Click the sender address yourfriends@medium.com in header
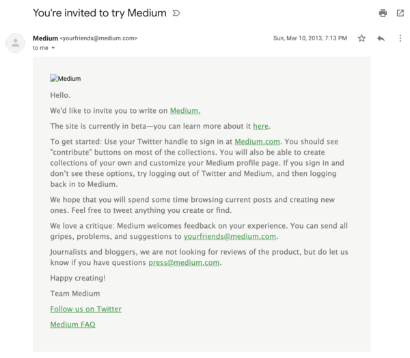410x358 pixels. (99, 38)
